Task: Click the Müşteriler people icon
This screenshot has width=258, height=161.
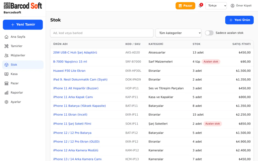Action: pyautogui.click(x=6, y=55)
